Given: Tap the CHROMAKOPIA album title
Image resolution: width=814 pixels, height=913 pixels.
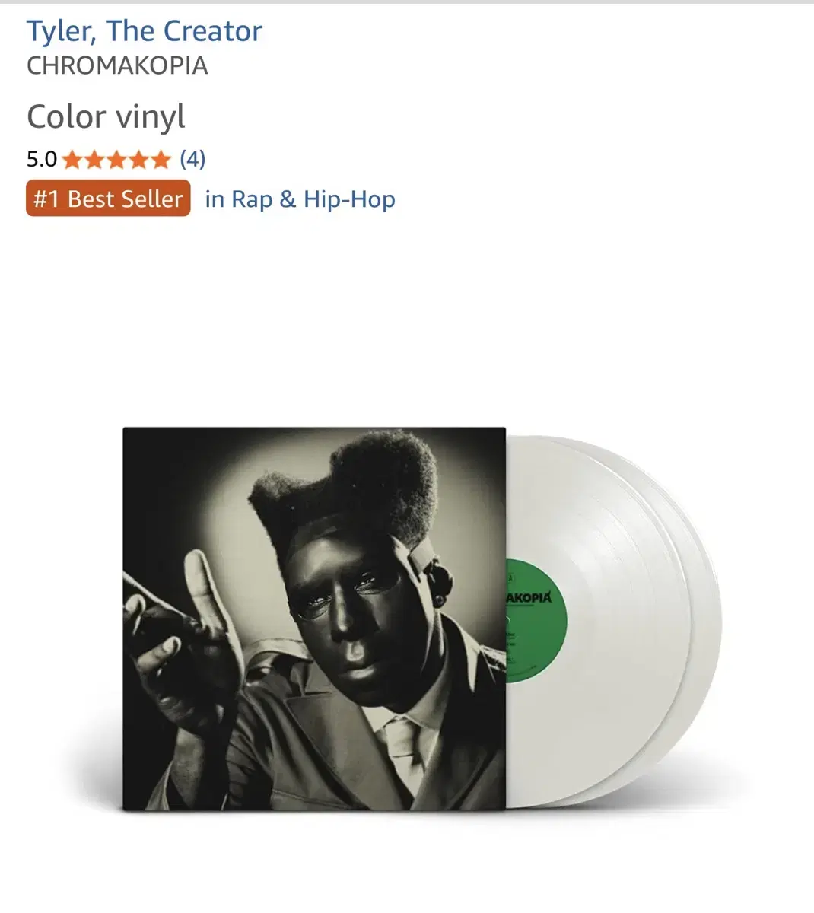Looking at the screenshot, I should pos(117,65).
